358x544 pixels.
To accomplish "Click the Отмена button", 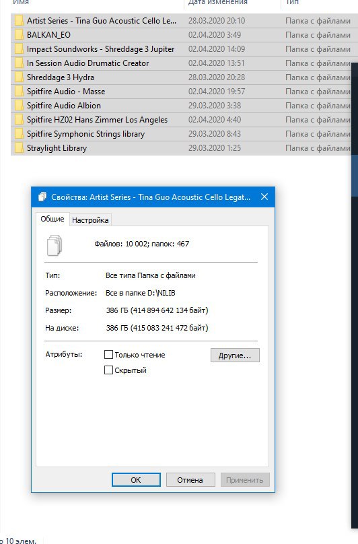I will pyautogui.click(x=190, y=480).
